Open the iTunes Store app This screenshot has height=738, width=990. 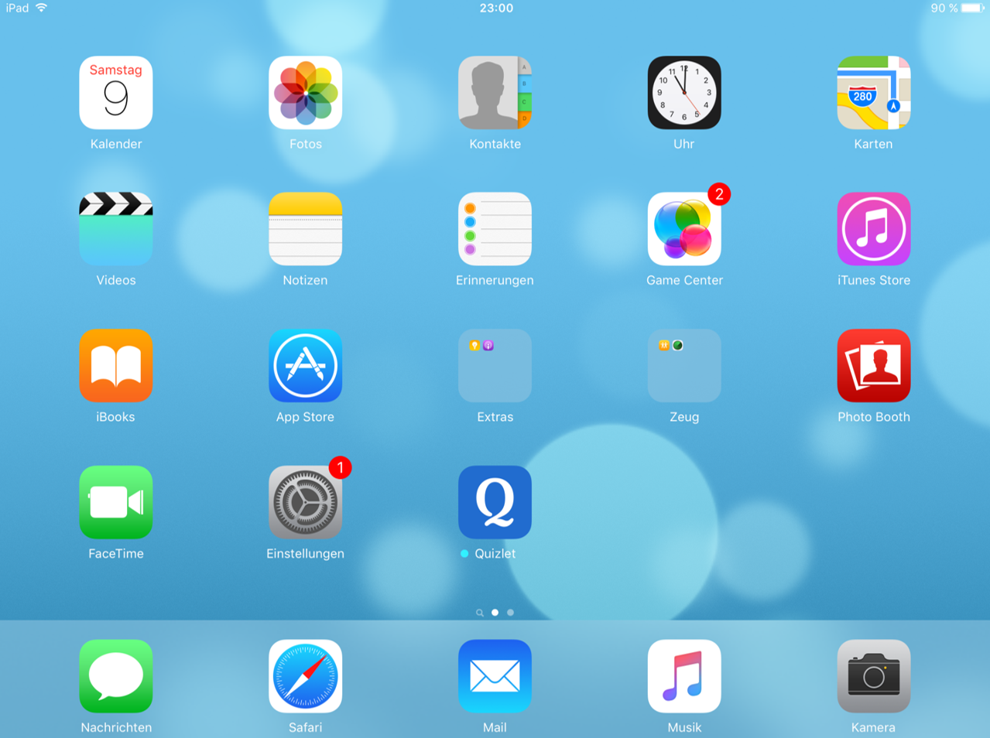873,229
